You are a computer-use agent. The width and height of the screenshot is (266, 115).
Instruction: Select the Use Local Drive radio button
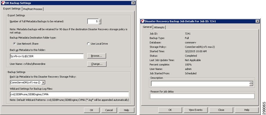coord(88,44)
